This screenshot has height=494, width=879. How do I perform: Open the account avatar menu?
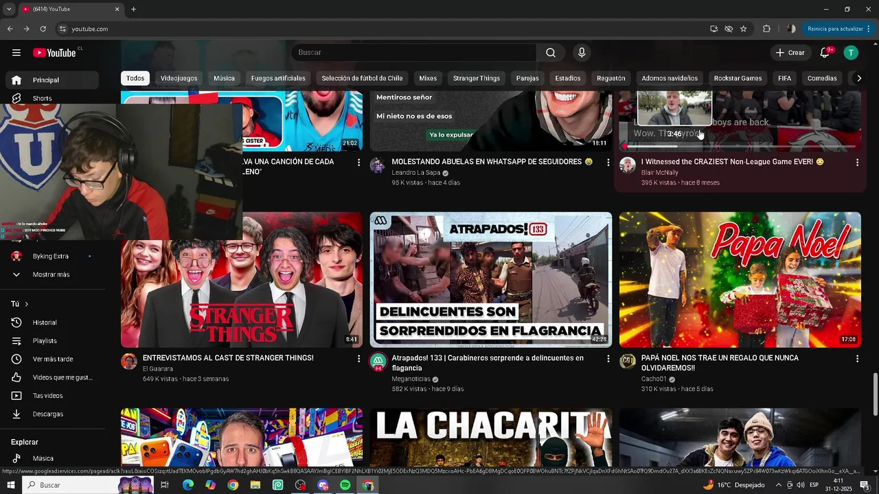(851, 53)
